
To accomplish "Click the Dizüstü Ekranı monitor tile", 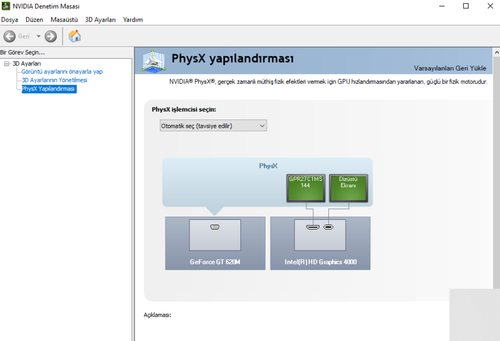I will (x=348, y=188).
